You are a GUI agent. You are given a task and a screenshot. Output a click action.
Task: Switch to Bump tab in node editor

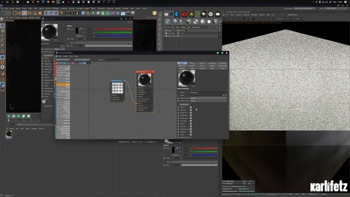202,66
